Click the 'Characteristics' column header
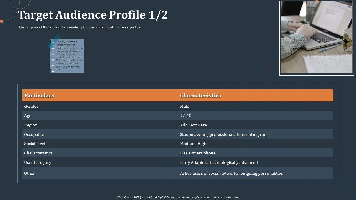This screenshot has width=356, height=200. [x=201, y=96]
